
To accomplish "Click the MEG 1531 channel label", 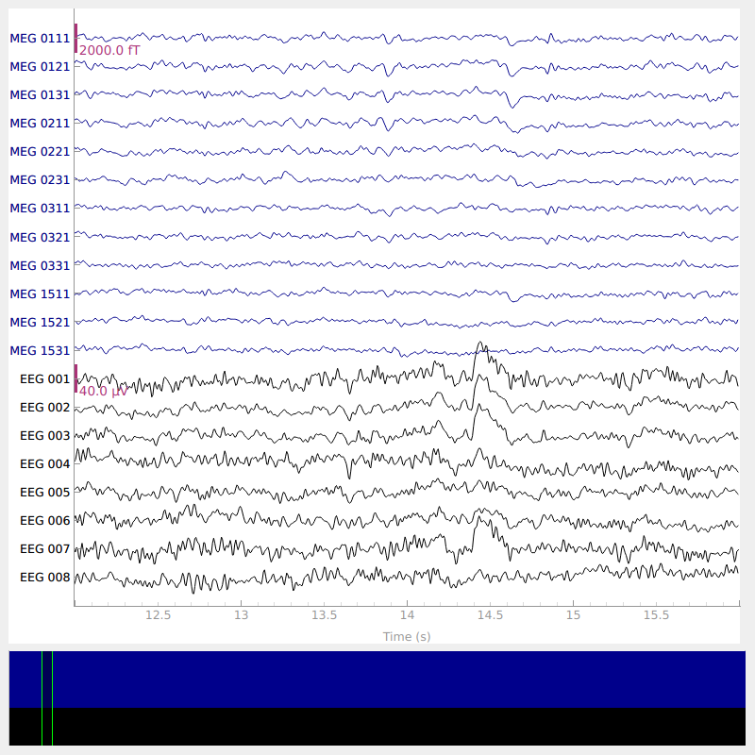I will 40,350.
